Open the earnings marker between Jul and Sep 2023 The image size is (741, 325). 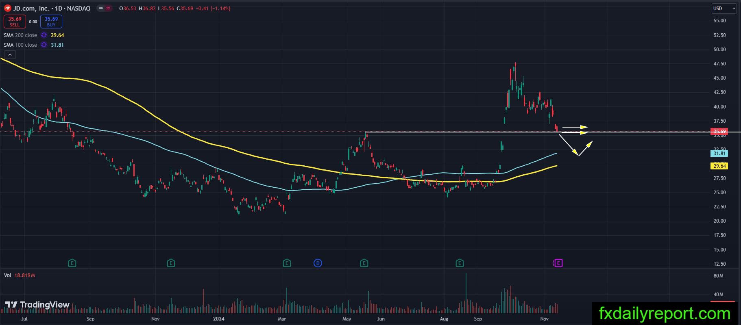[x=72, y=263]
